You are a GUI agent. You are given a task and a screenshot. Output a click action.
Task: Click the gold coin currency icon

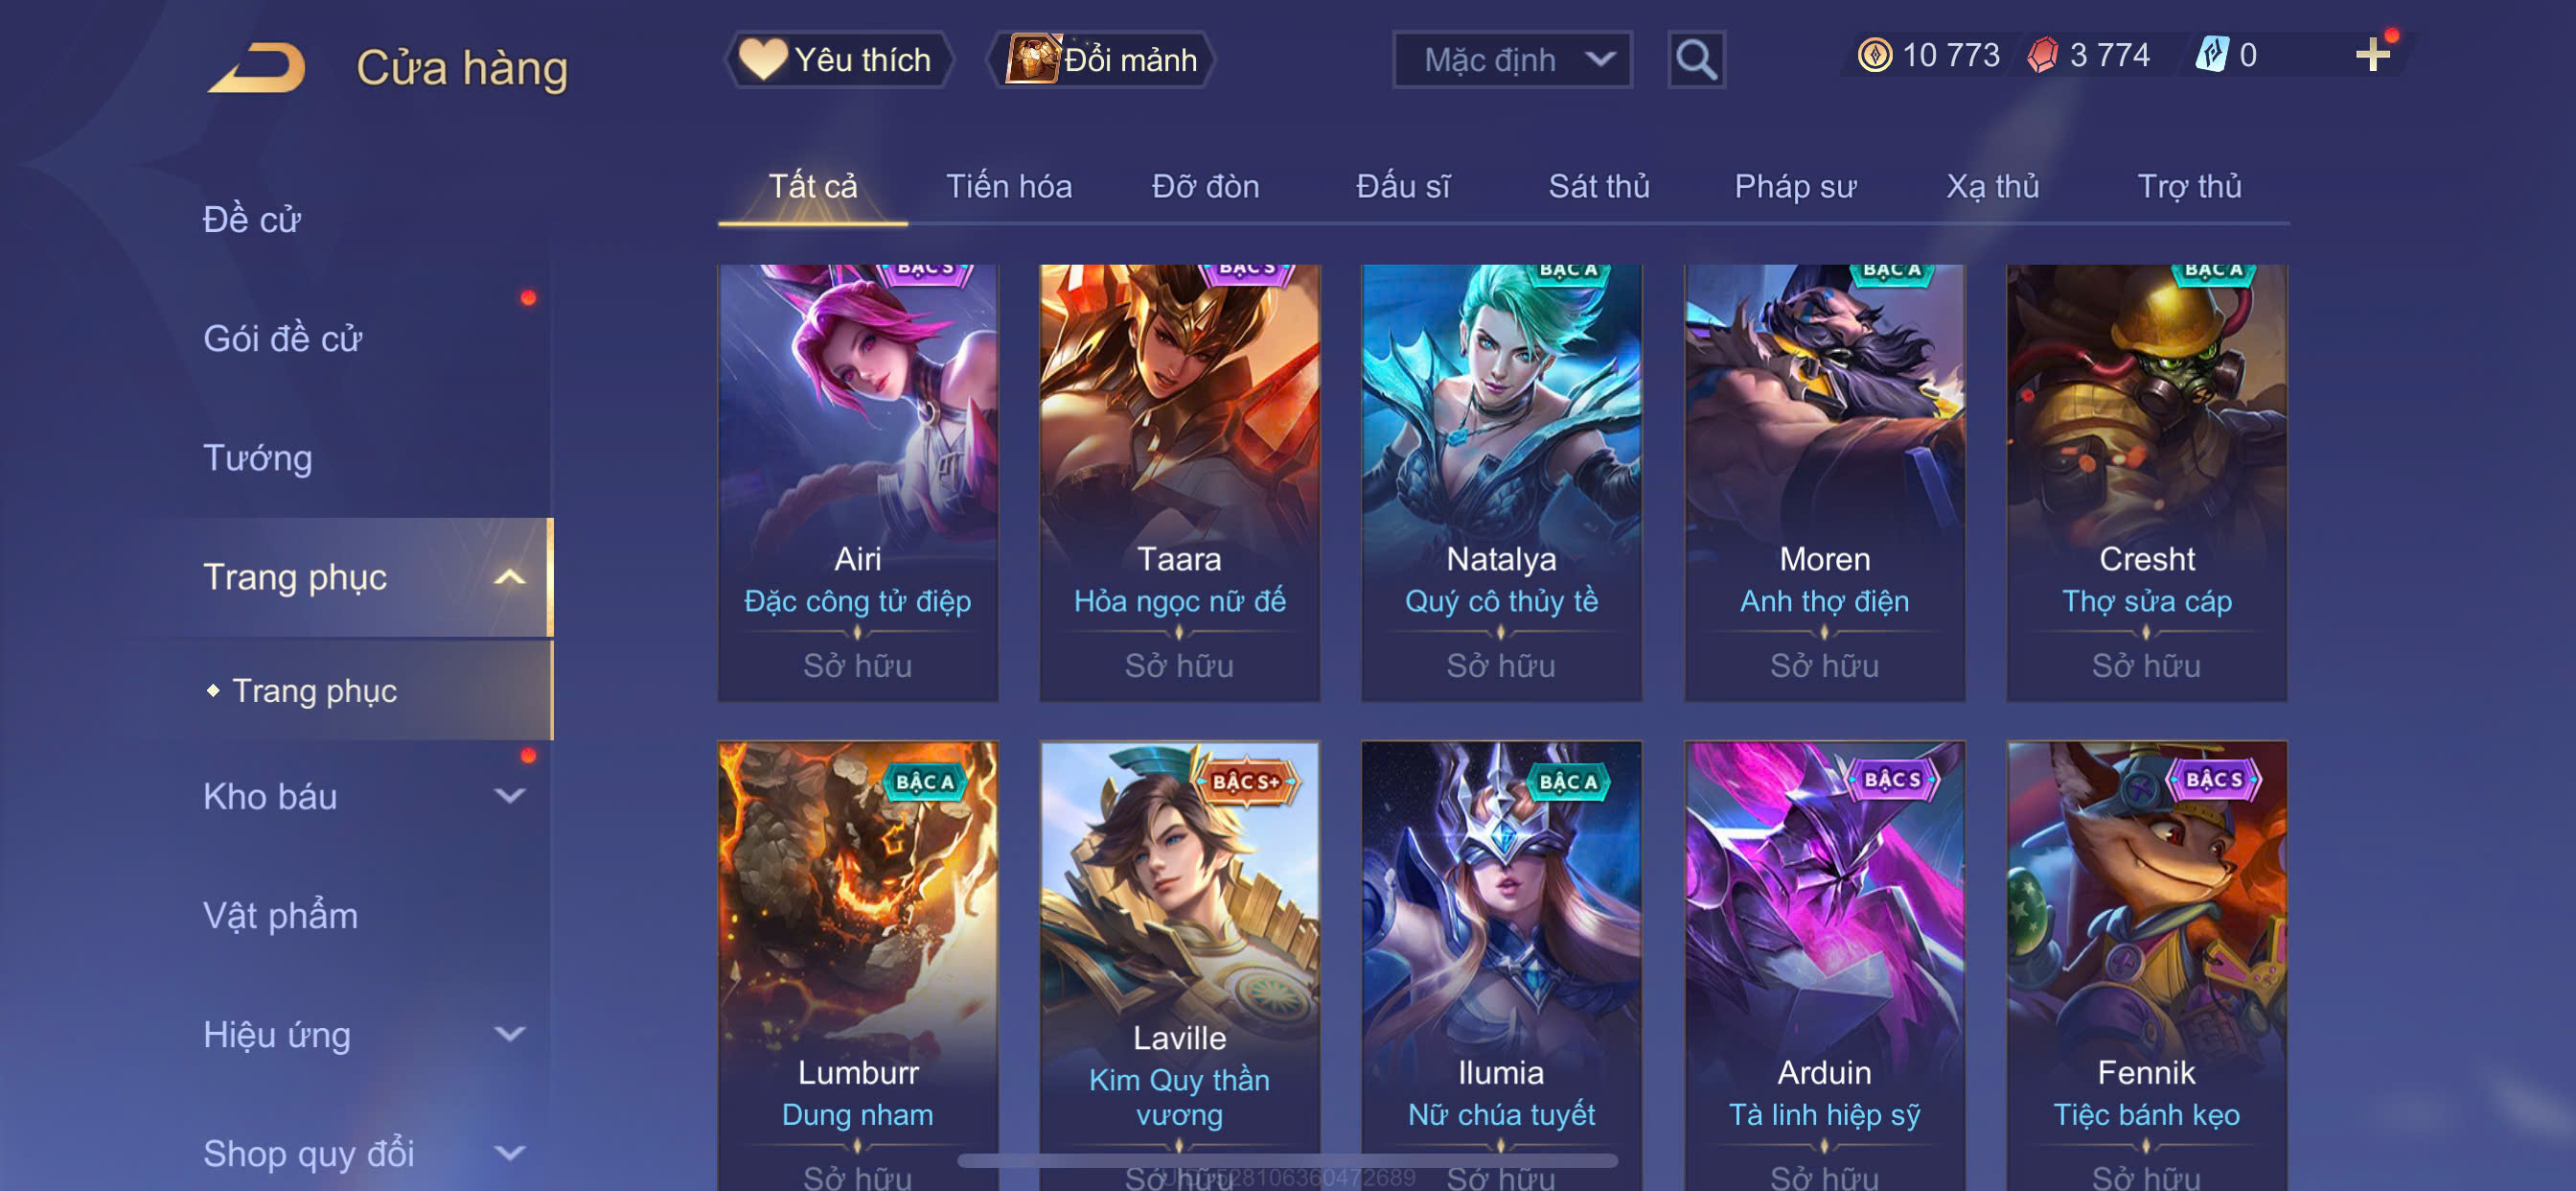pyautogui.click(x=1874, y=55)
